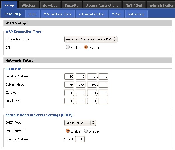This screenshot has width=175, height=150.
Task: Select DHCP Server Enable radio
Action: click(68, 131)
